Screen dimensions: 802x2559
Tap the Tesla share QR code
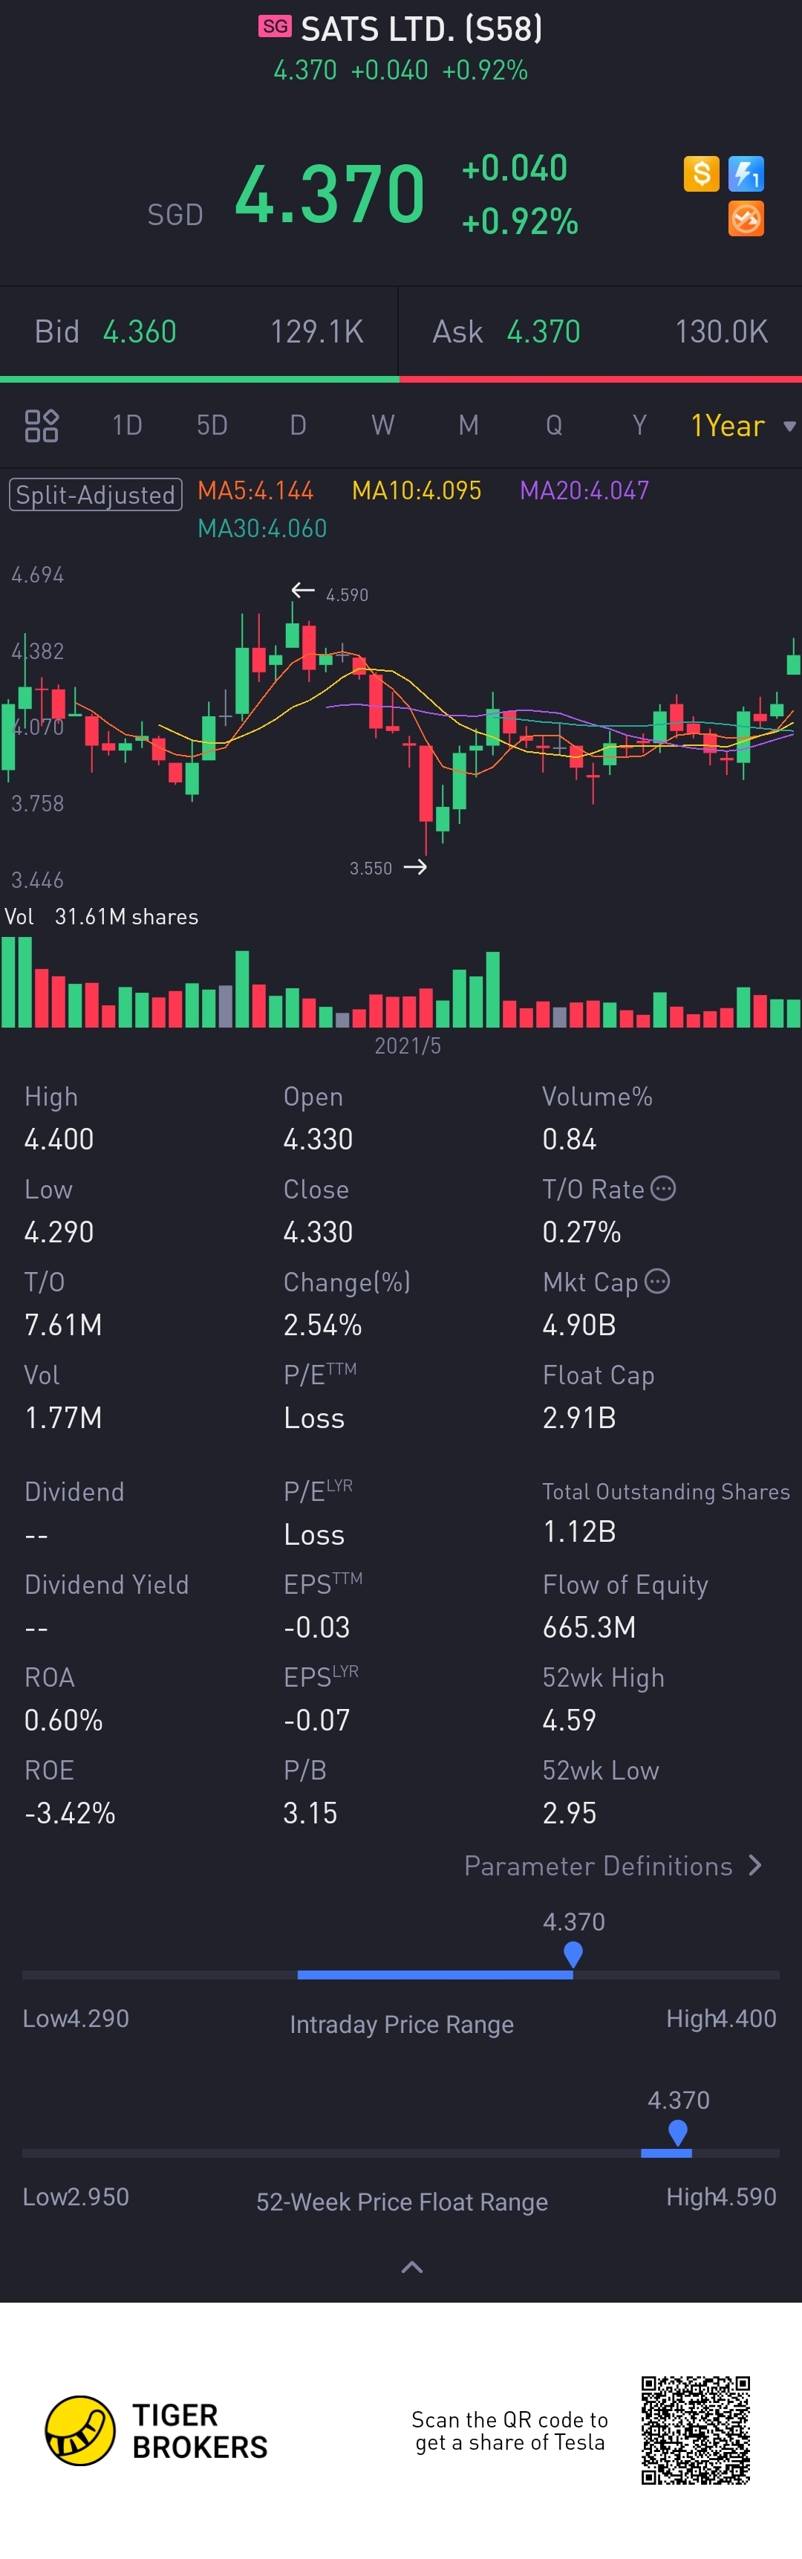[x=695, y=2430]
